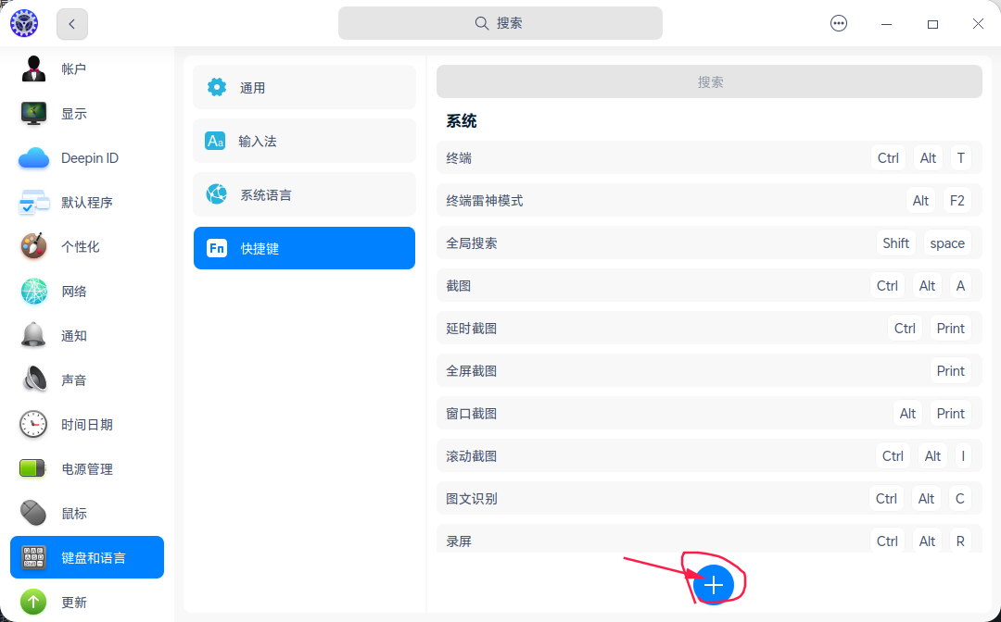Open 系统语言 (System Language) panel

pos(304,194)
